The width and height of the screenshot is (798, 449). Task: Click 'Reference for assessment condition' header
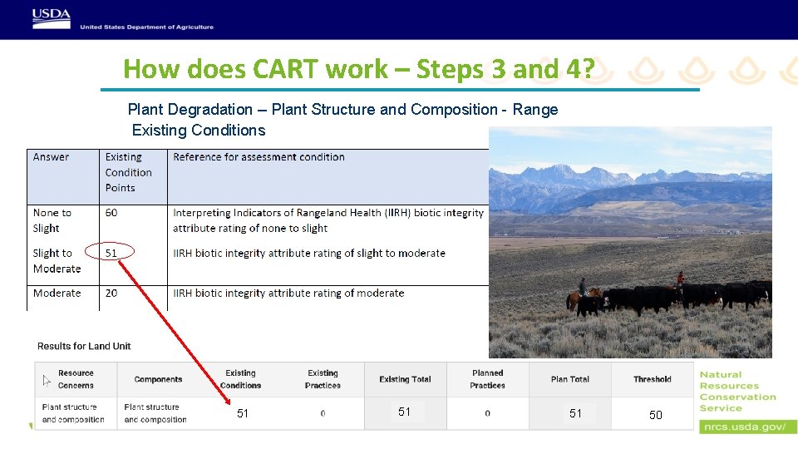point(259,157)
